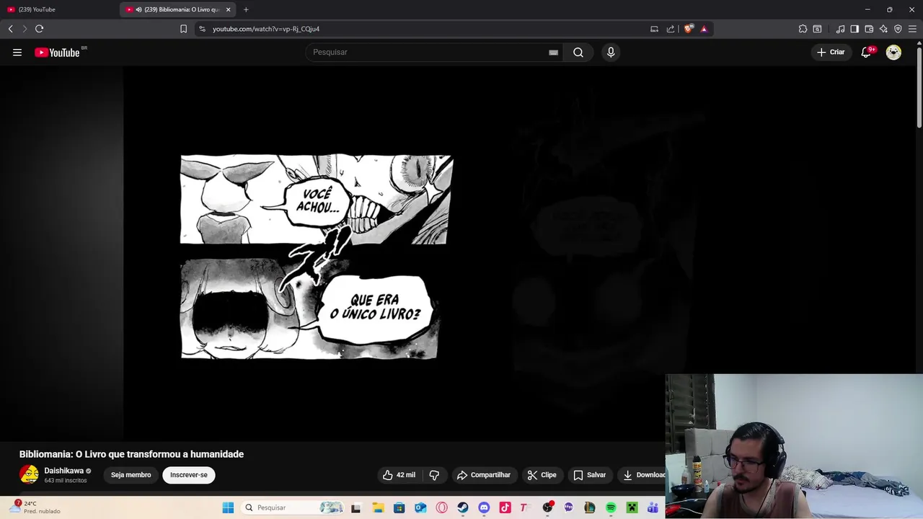
Task: Click the taskbar Pesquisar search box
Action: (x=293, y=507)
